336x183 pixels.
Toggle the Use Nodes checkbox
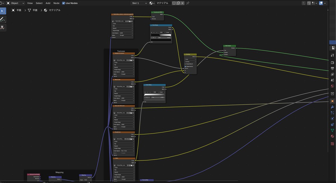pyautogui.click(x=64, y=3)
